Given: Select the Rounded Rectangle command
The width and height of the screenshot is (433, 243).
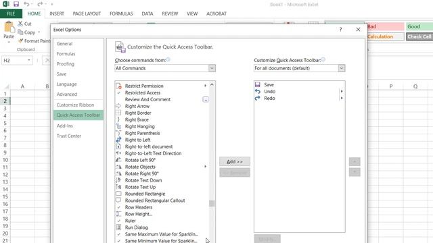Looking at the screenshot, I should click(x=162, y=194).
